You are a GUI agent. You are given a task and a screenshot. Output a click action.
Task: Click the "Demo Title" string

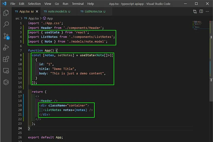pyautogui.click(x=63, y=69)
